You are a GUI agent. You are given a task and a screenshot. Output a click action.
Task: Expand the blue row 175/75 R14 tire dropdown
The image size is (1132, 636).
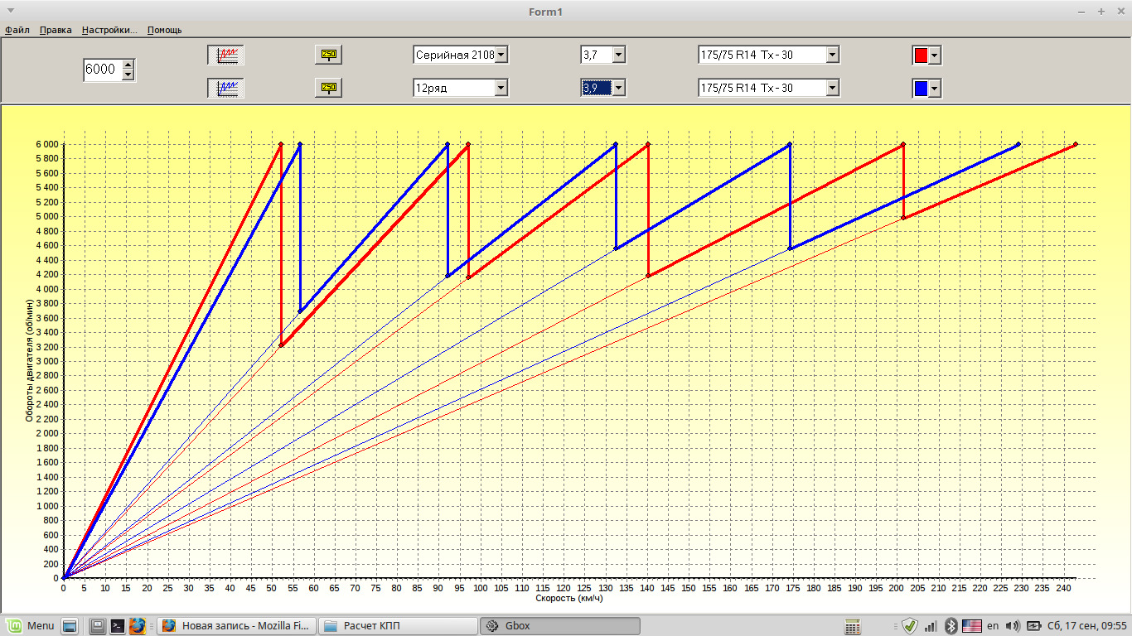833,88
